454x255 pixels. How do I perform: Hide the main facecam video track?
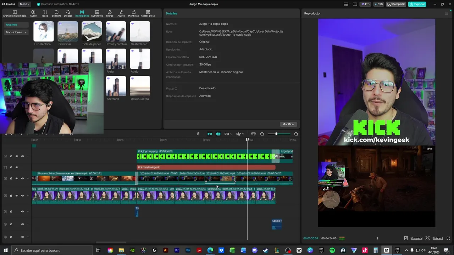(x=17, y=195)
